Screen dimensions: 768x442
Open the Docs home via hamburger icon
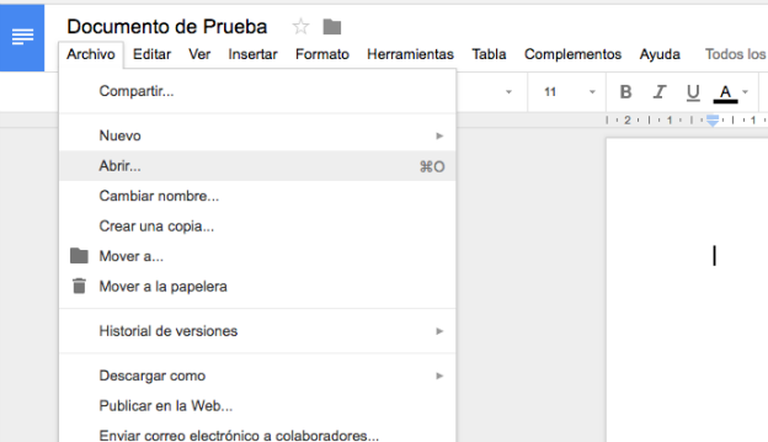pyautogui.click(x=22, y=36)
